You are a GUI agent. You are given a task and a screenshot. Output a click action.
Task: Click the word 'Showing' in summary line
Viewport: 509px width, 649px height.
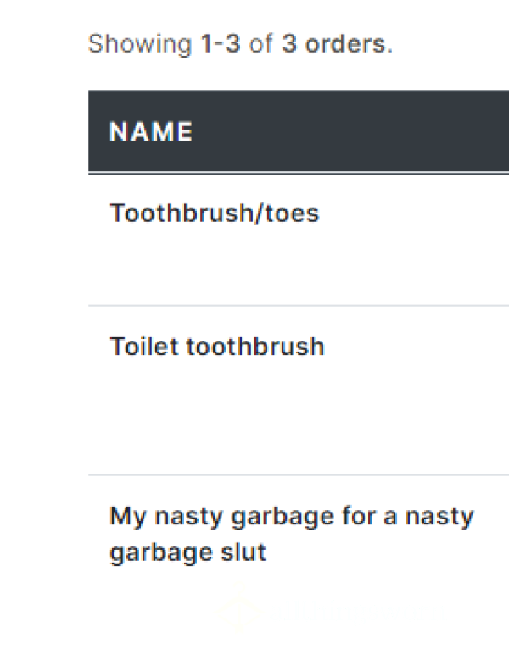click(140, 44)
